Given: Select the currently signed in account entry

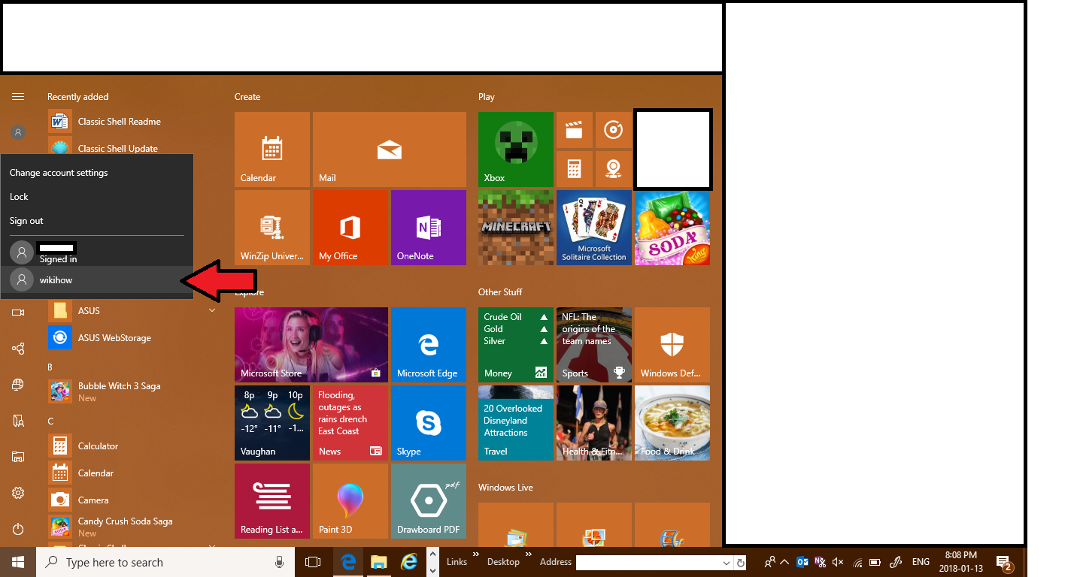Looking at the screenshot, I should [97, 252].
